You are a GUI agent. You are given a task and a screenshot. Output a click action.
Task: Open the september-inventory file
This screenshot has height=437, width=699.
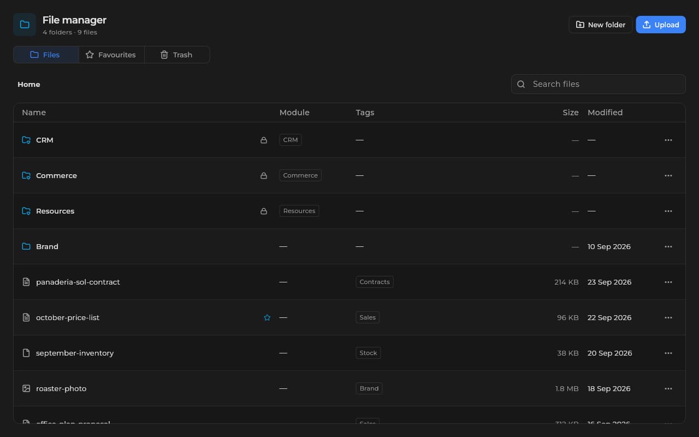[x=75, y=353]
